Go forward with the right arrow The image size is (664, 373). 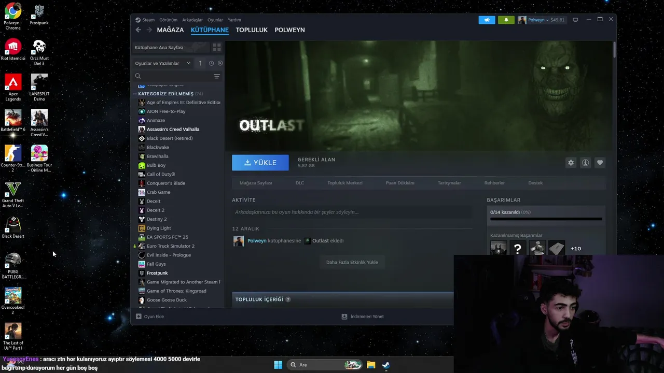click(x=149, y=30)
